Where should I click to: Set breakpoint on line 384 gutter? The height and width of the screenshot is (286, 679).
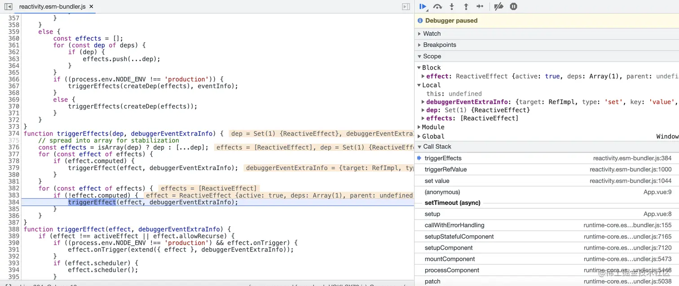click(13, 202)
